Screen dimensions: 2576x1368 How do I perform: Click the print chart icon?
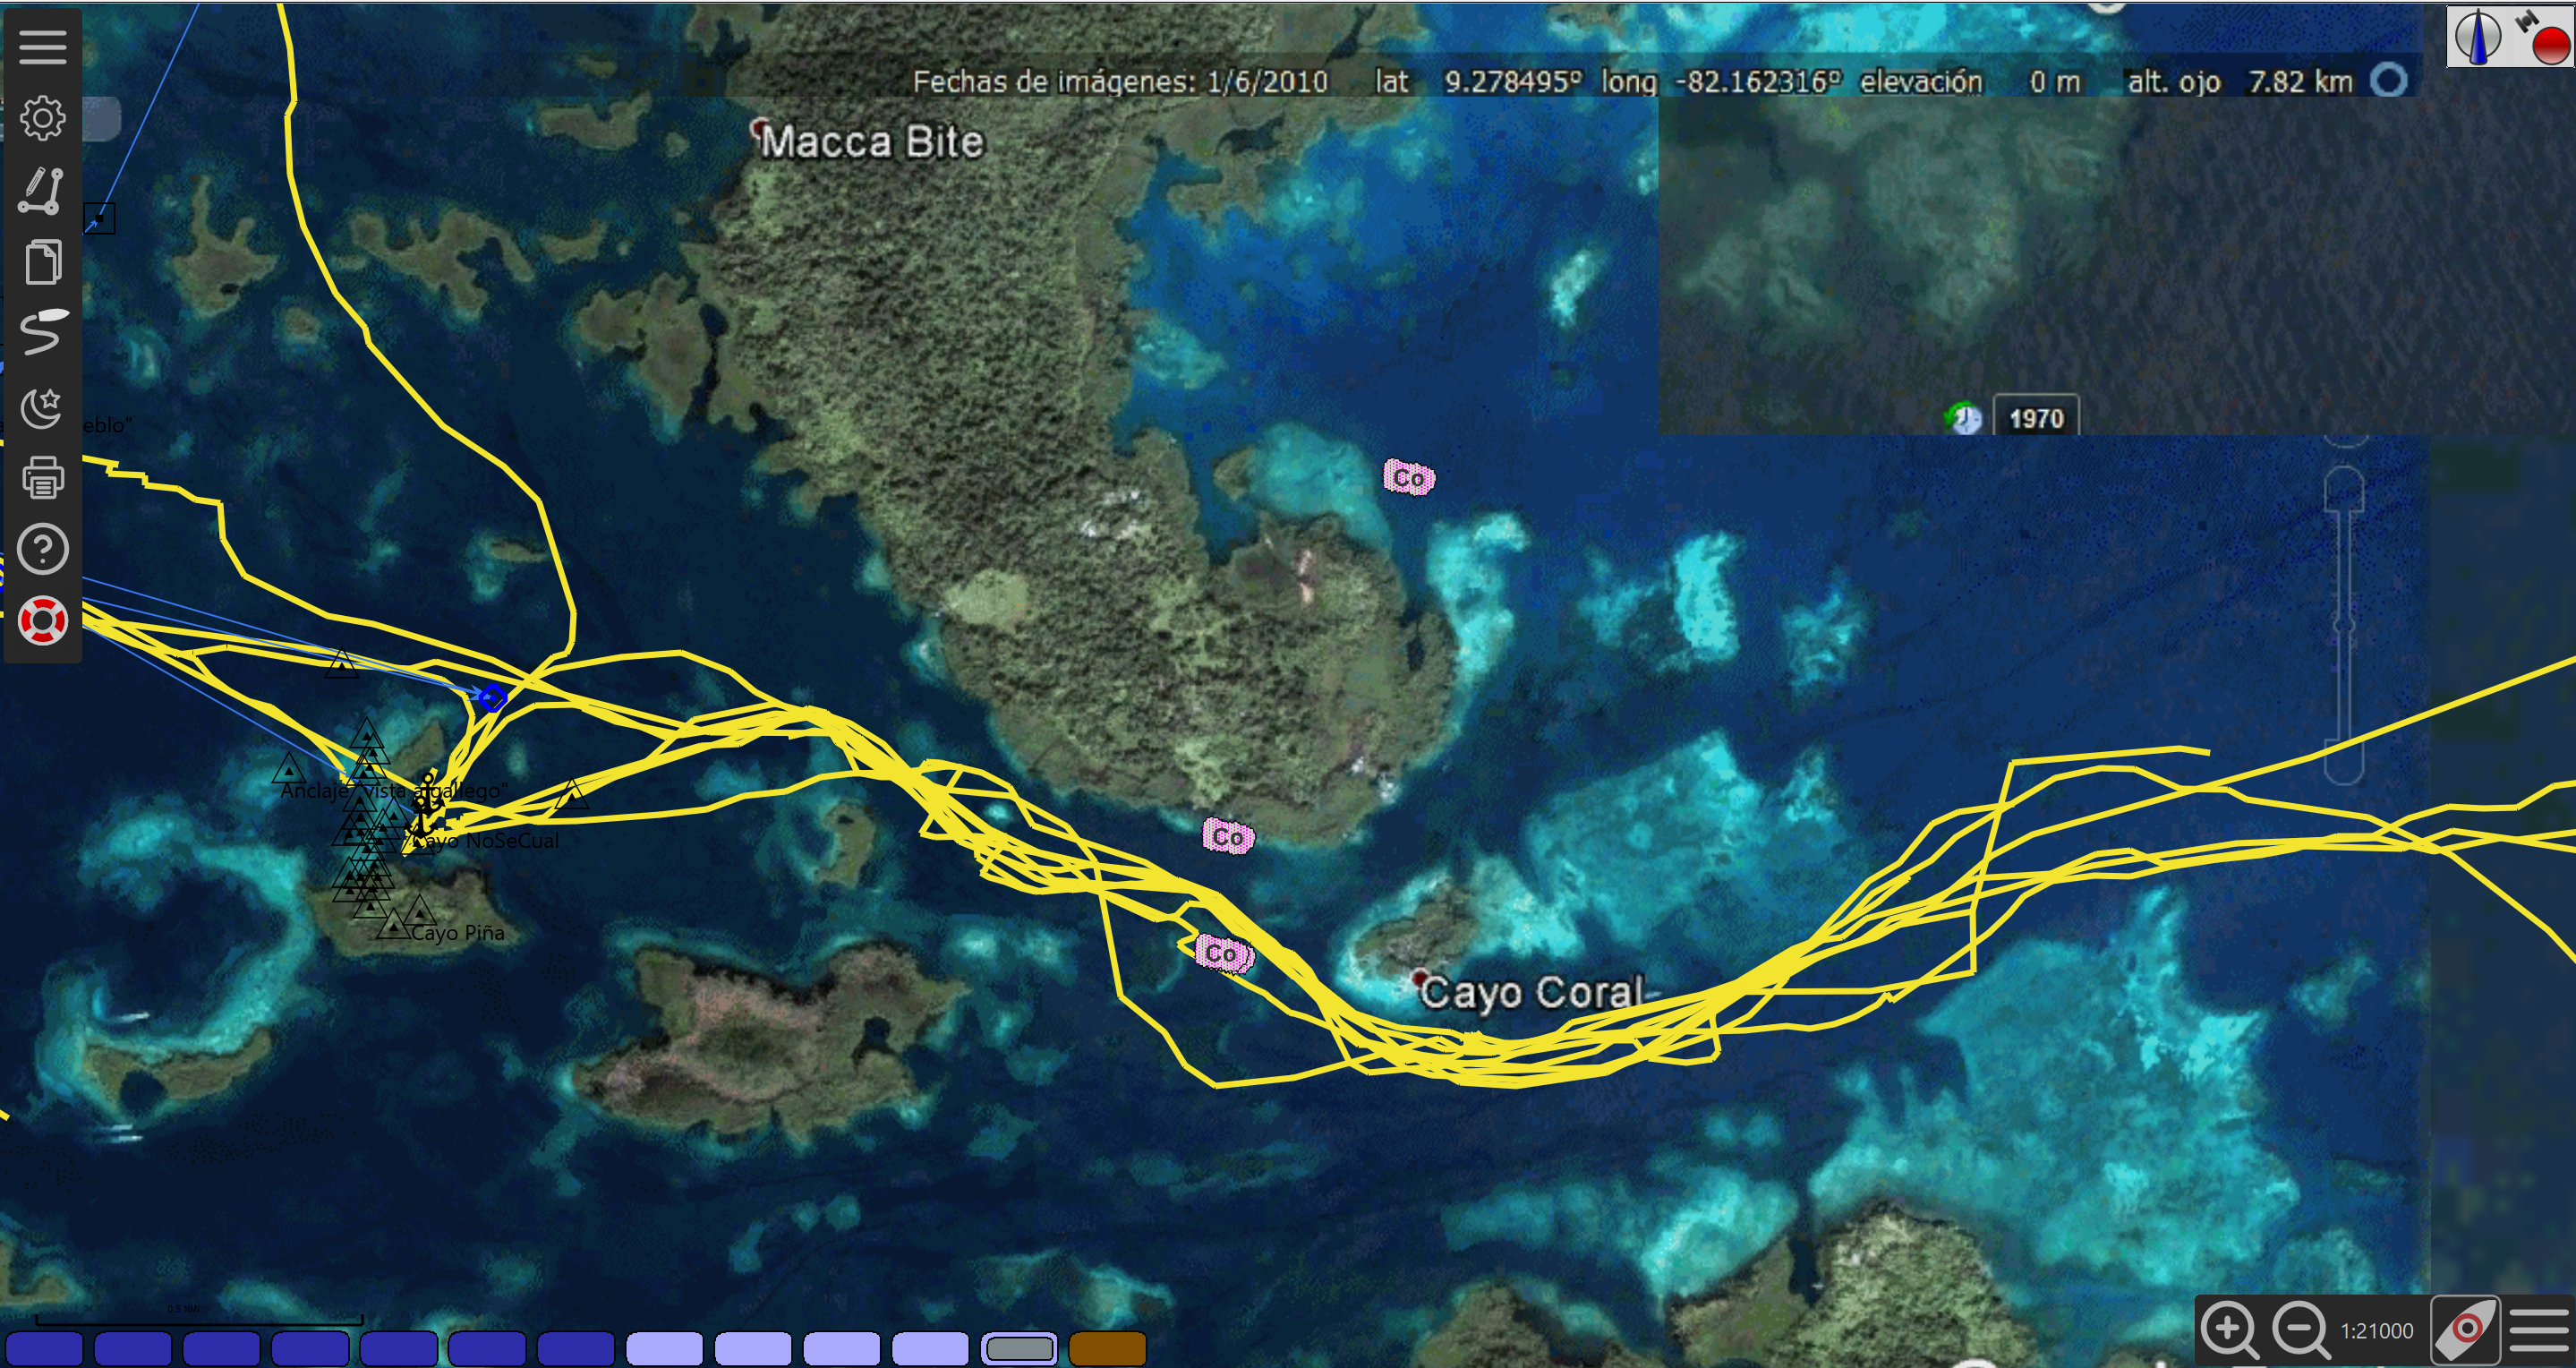(42, 477)
